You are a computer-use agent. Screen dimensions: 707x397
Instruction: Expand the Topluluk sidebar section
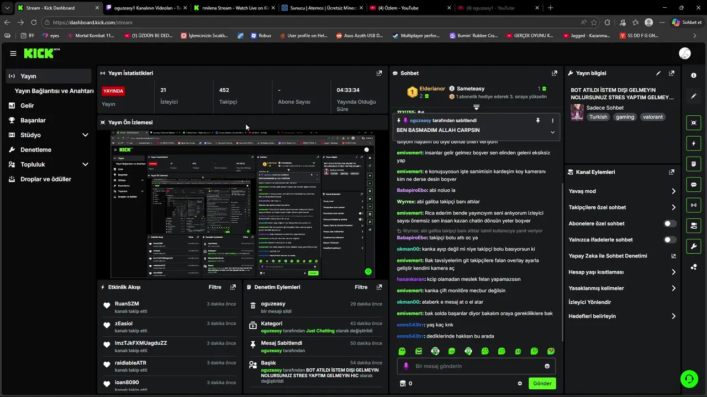pos(85,164)
